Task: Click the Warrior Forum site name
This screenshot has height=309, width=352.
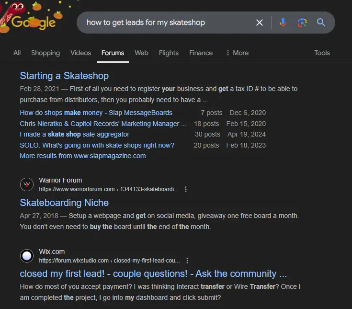Action: [60, 180]
